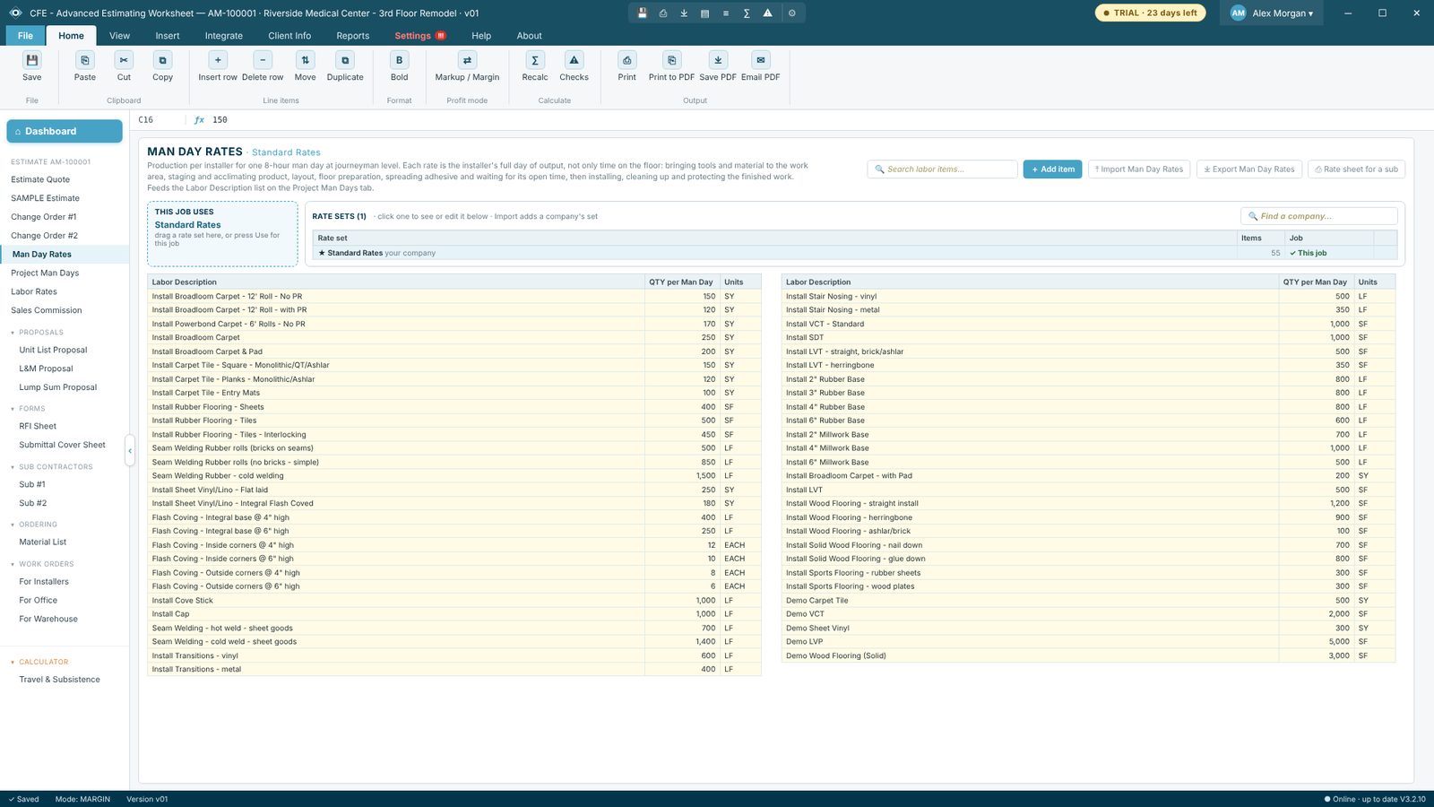This screenshot has height=807, width=1434.
Task: Open the Reports ribbon tab
Action: point(353,36)
